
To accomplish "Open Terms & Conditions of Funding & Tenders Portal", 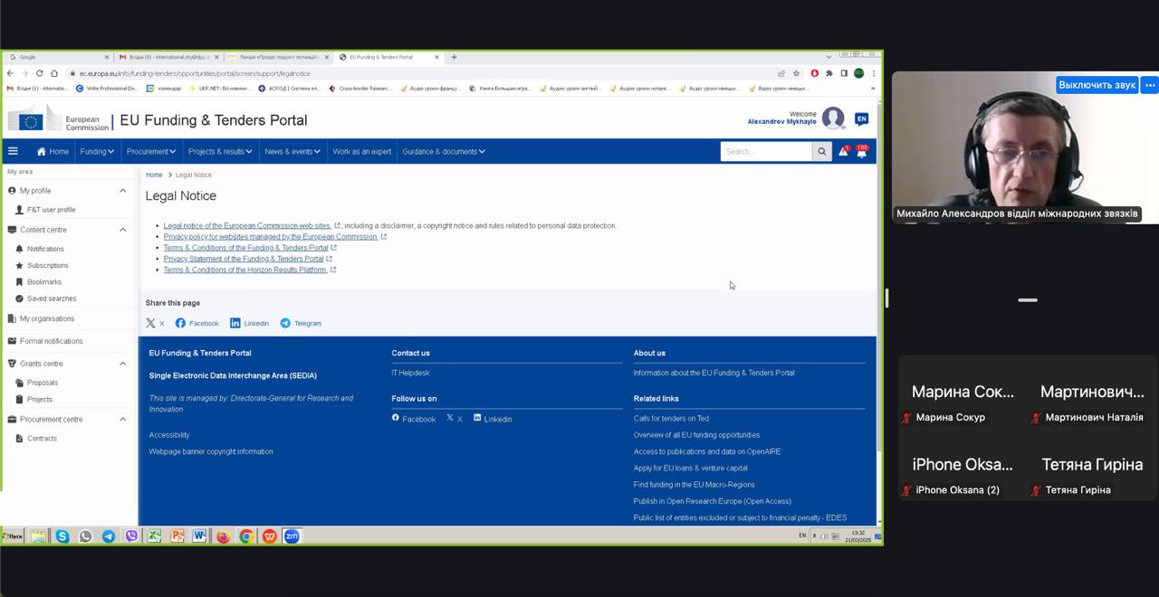I will [250, 248].
